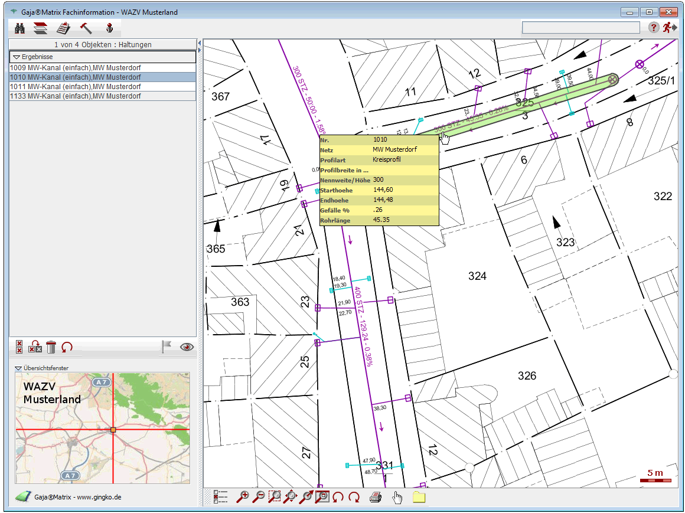Click the hammer tools icon
Viewport: 685px width, 513px height.
86,28
